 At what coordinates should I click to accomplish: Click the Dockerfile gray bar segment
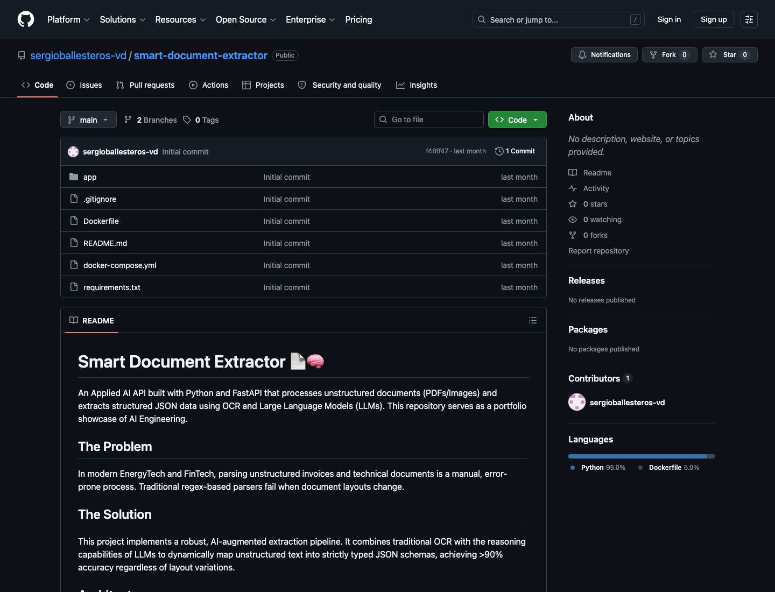(711, 456)
